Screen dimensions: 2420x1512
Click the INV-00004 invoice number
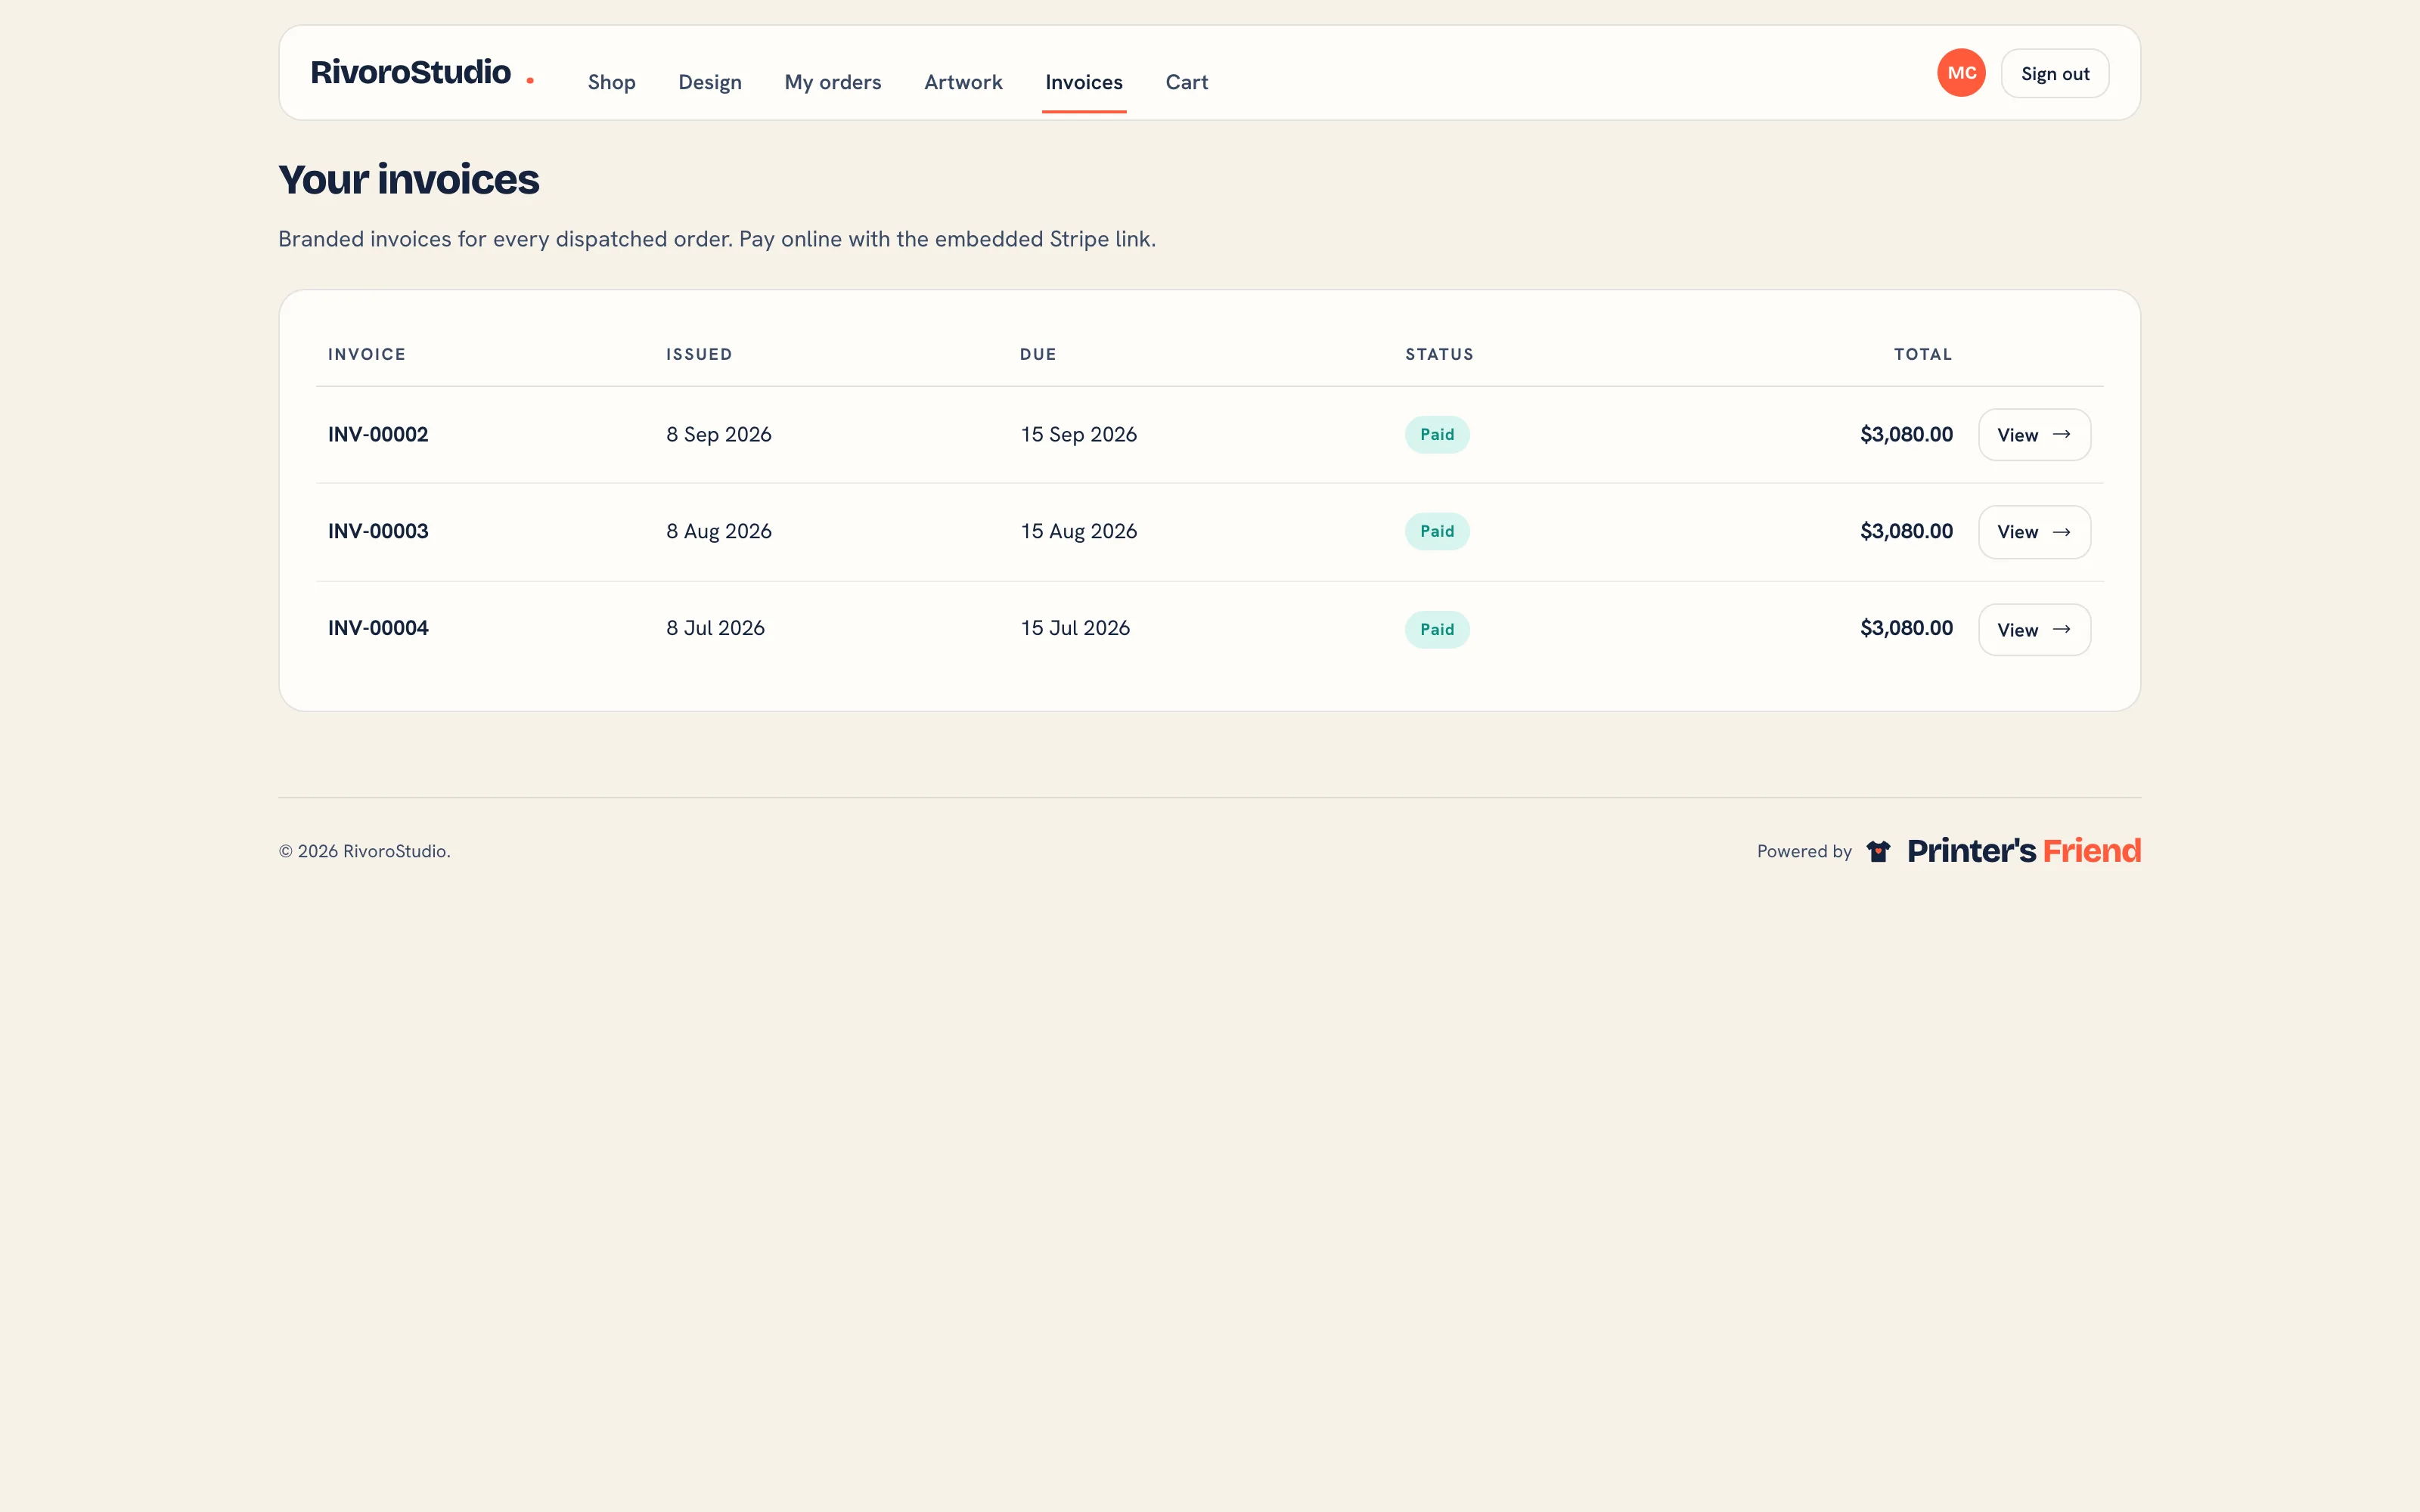tap(378, 628)
